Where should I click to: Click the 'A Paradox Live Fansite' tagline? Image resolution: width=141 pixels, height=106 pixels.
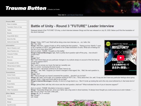54,9
